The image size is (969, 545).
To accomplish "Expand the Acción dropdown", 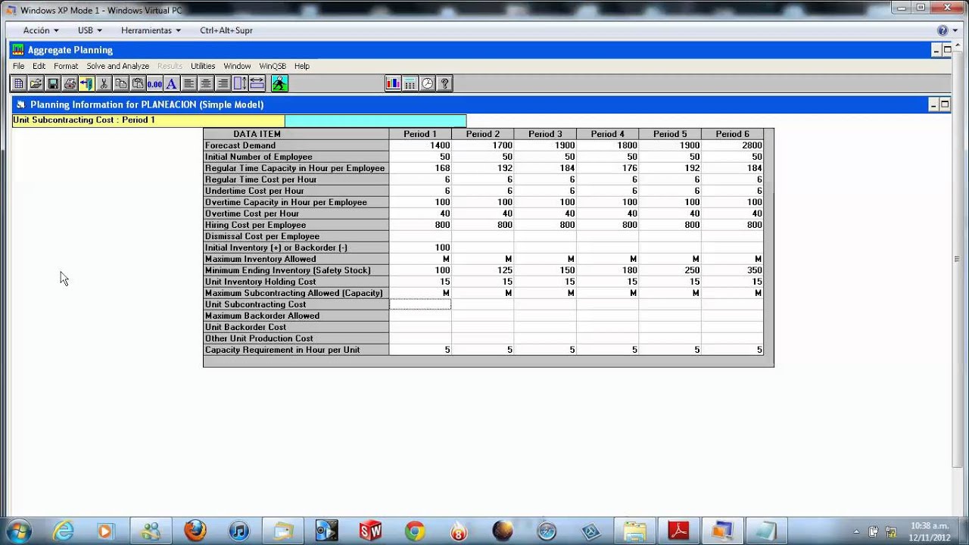I will (x=41, y=30).
